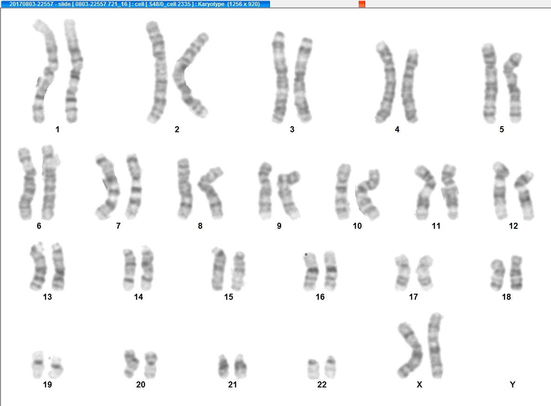Select the left chromosome 1 image
This screenshot has height=406, width=551.
(45, 71)
